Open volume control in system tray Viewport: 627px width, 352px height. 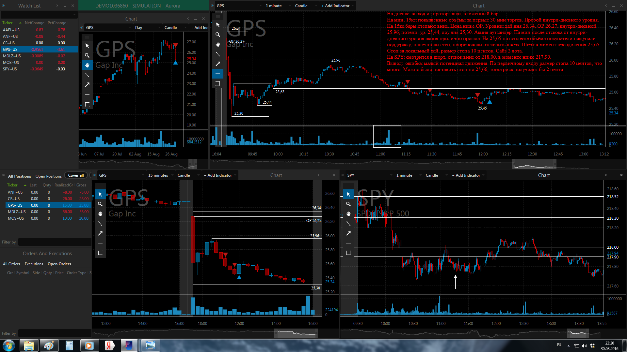(584, 345)
